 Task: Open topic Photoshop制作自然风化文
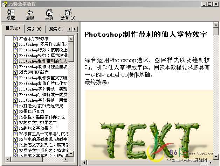click(x=44, y=84)
